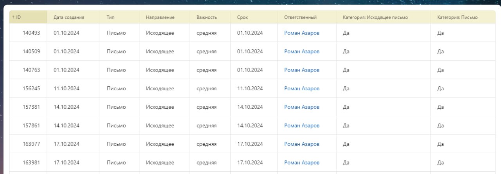Open Роман Азаров profile in row 156245
This screenshot has width=501, height=174.
[302, 88]
